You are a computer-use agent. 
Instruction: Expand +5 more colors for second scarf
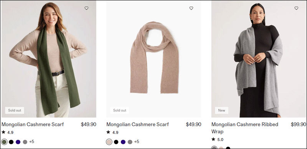[137, 142]
